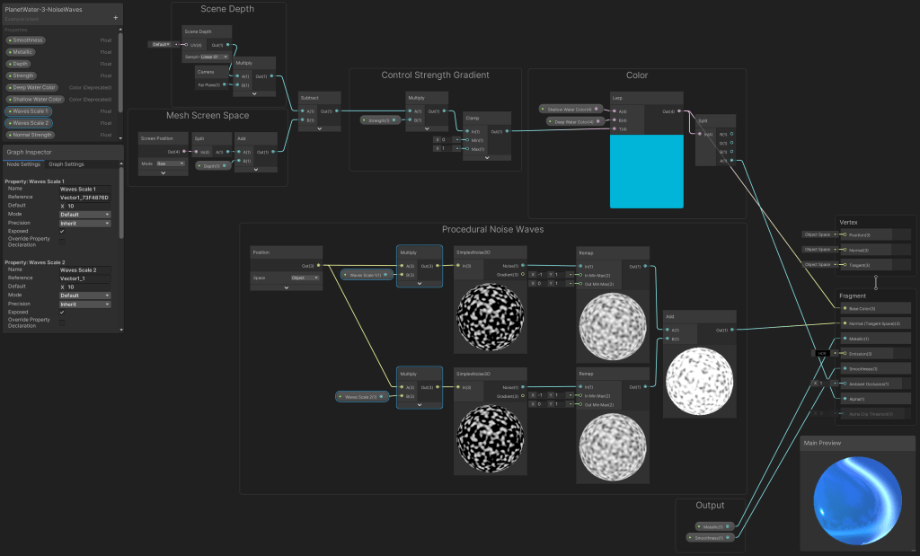Click the plus button to add a blackboard property
Screen dimensions: 920x556
click(115, 17)
